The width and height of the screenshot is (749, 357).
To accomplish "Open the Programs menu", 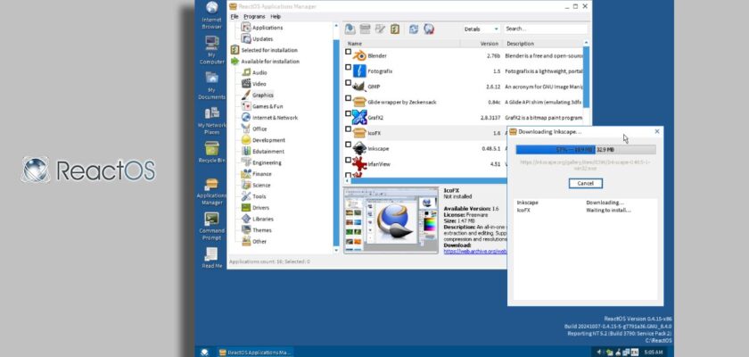I will pyautogui.click(x=254, y=17).
